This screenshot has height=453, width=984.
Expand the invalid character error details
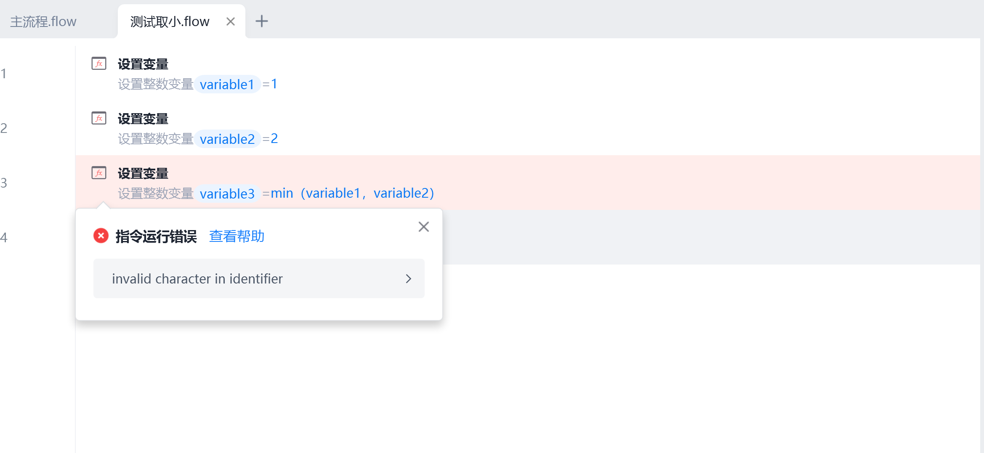pos(408,278)
